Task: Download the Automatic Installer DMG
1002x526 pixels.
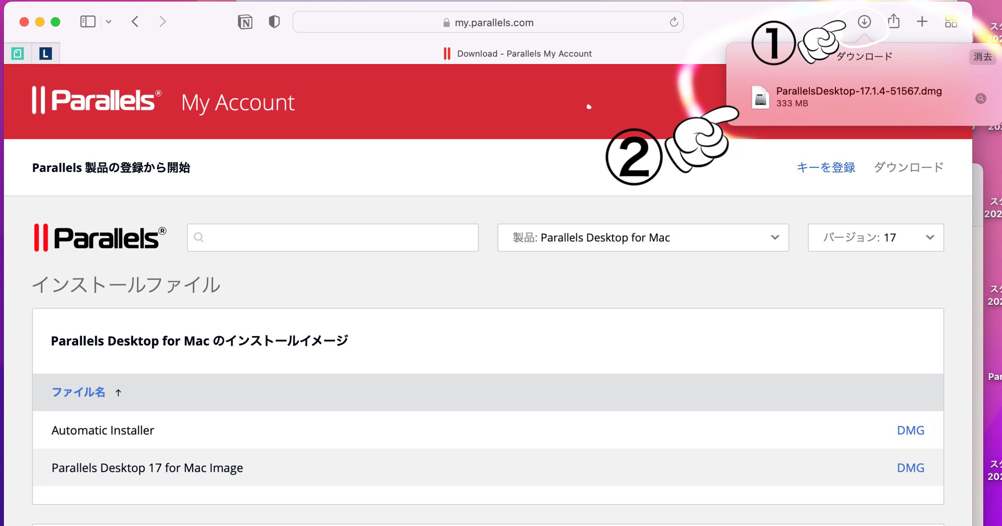Action: click(x=910, y=430)
